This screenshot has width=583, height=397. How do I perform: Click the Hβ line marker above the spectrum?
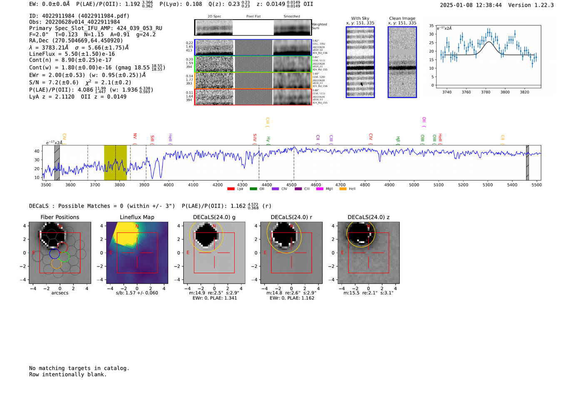pos(398,140)
